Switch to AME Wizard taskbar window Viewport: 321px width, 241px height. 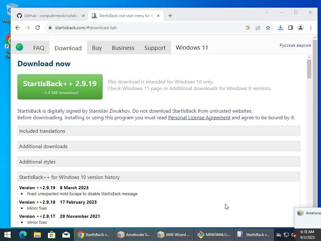(174, 235)
